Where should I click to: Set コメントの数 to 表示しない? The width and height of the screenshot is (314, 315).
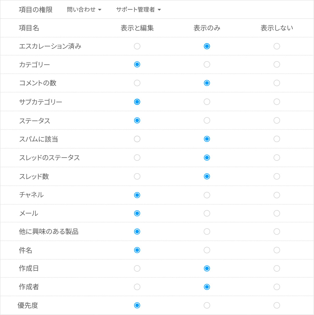click(277, 83)
